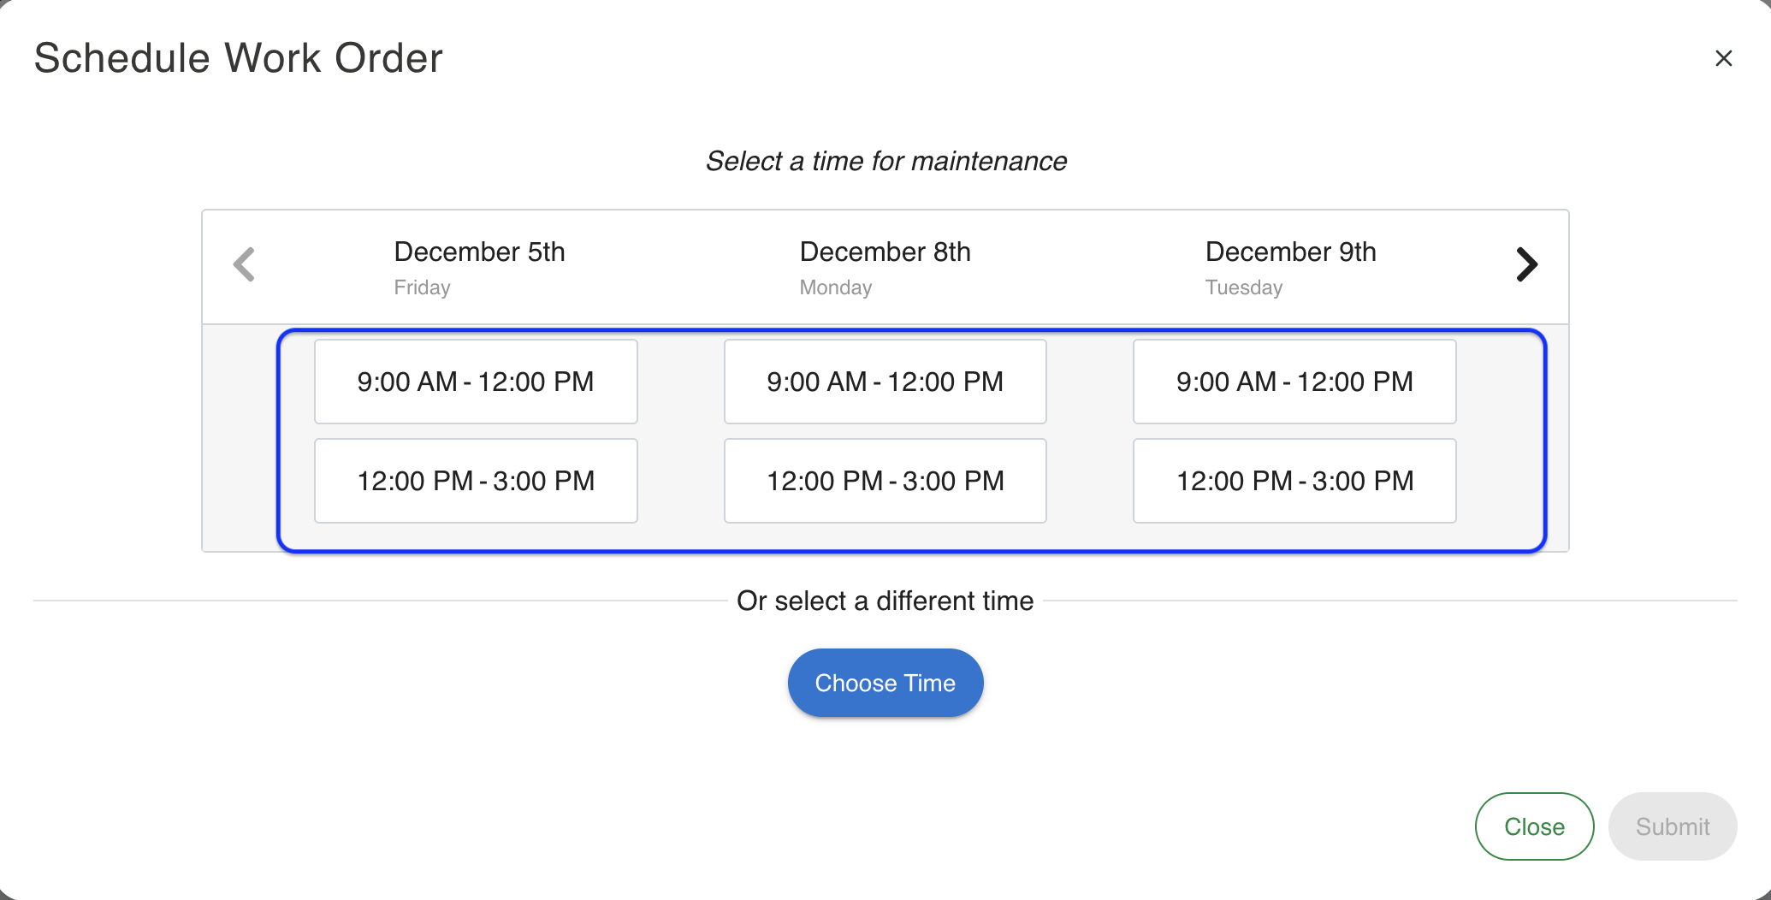Submit the work order schedule
The width and height of the screenshot is (1771, 900).
1672,826
